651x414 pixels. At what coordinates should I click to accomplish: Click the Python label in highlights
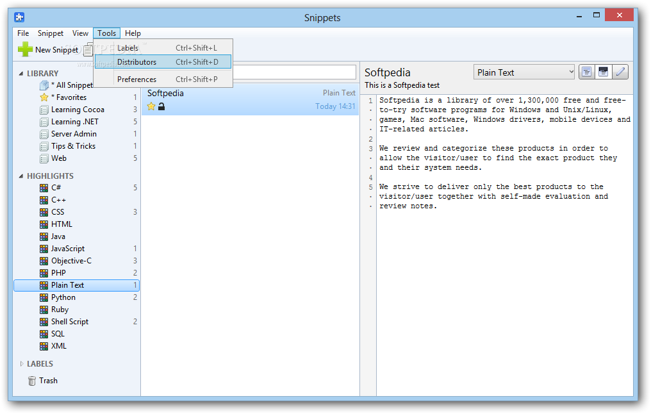[x=63, y=297]
